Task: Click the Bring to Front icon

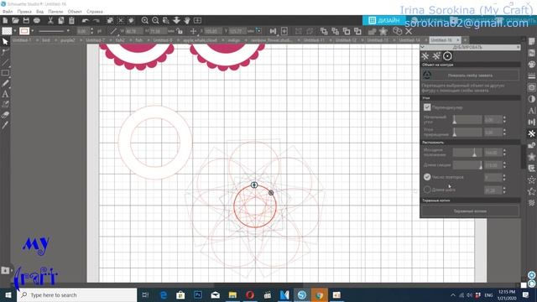Action: (324, 31)
